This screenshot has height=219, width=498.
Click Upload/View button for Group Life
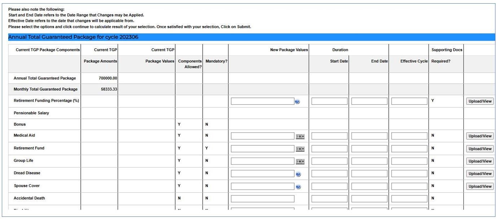(480, 161)
